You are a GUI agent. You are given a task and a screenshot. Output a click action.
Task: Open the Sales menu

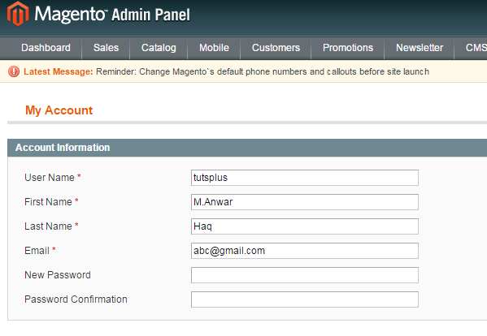pyautogui.click(x=106, y=48)
